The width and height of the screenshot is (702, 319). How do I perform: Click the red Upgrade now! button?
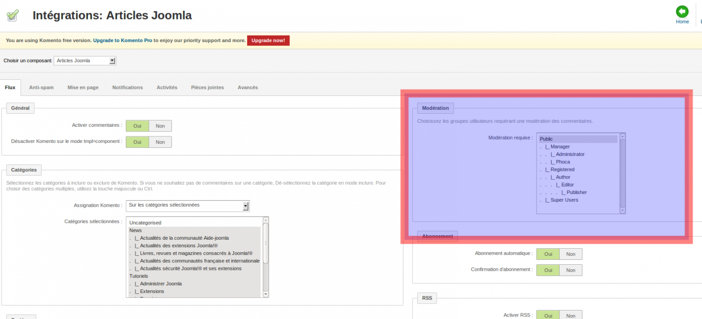268,40
